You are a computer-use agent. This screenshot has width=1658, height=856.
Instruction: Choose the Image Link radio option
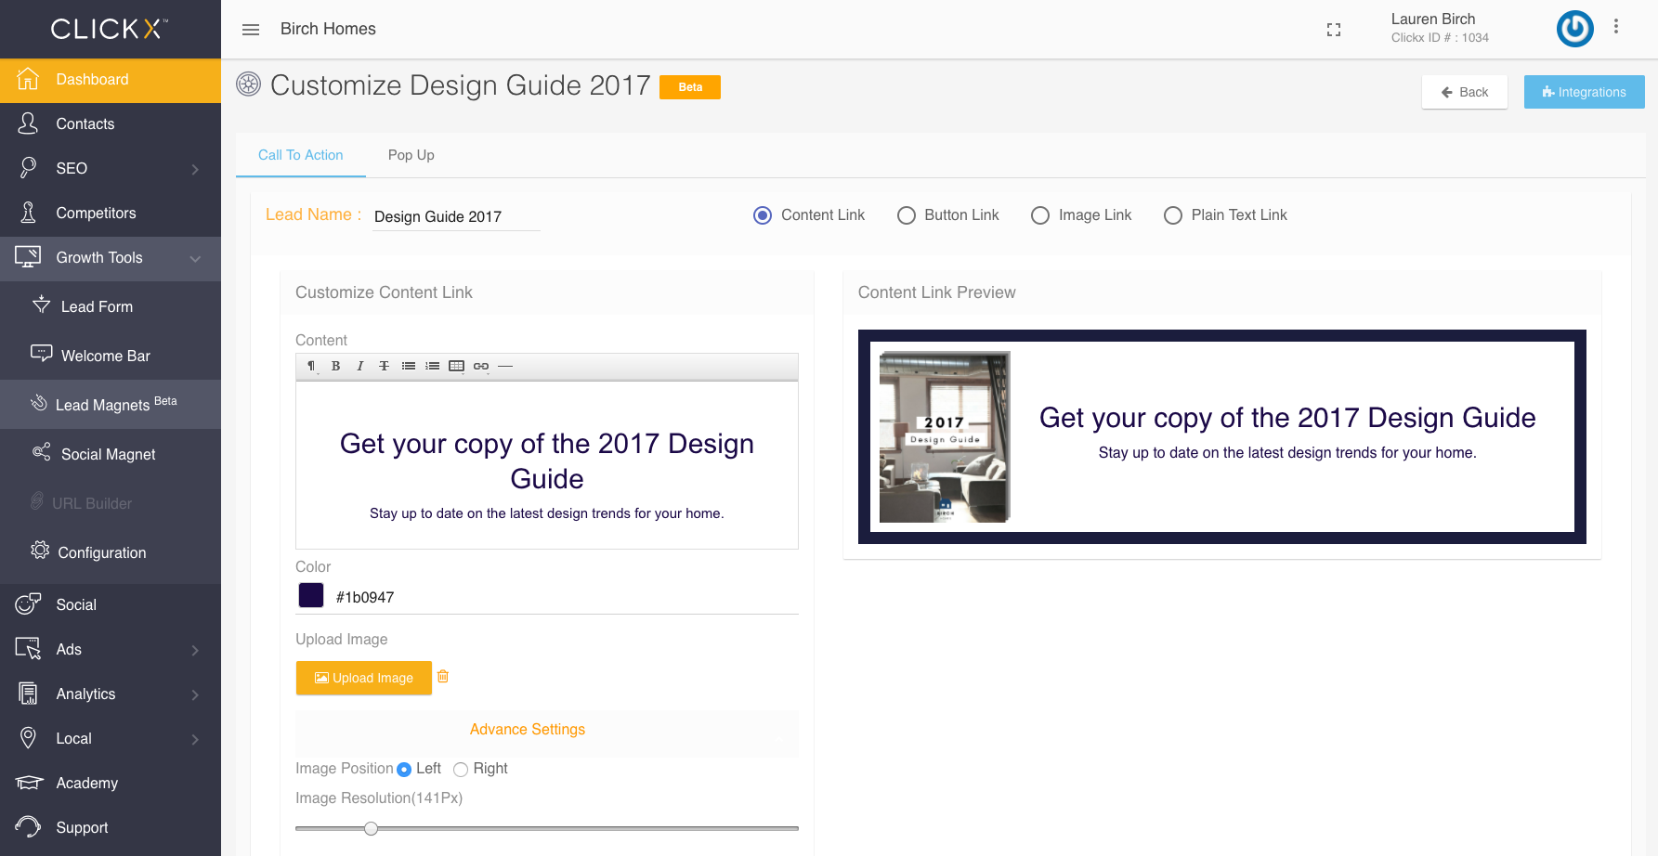click(1040, 215)
